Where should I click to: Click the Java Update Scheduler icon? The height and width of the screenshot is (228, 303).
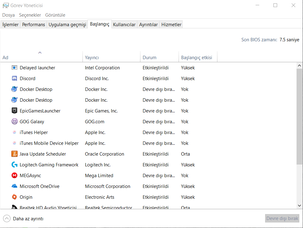click(14, 154)
